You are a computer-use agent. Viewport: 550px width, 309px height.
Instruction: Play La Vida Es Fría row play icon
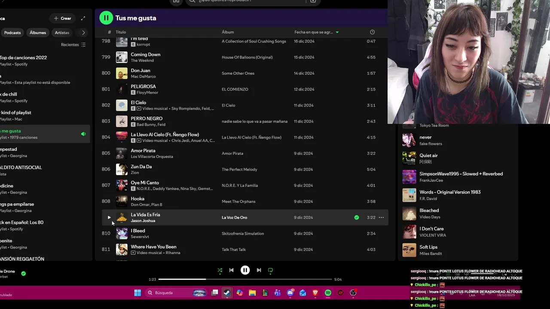109,218
